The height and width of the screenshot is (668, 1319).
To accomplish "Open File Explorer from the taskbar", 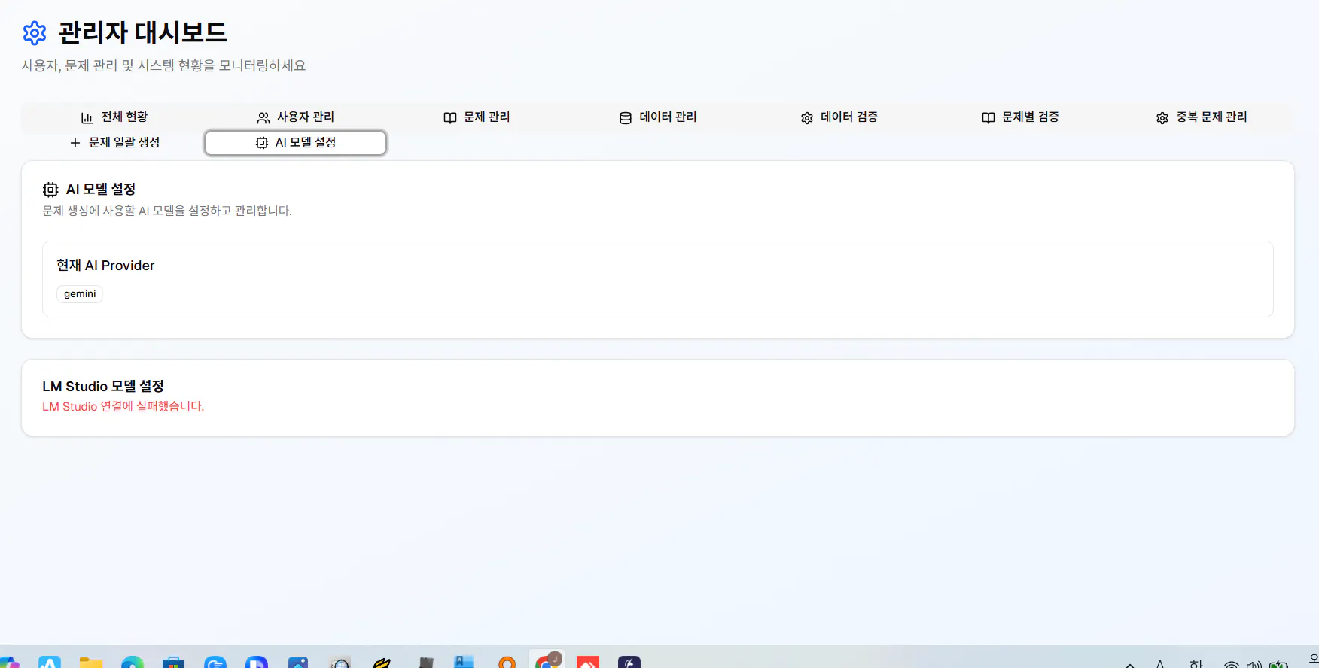I will [91, 663].
